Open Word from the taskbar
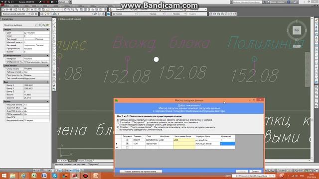Image resolution: width=319 pixels, height=179 pixels. coord(44,176)
